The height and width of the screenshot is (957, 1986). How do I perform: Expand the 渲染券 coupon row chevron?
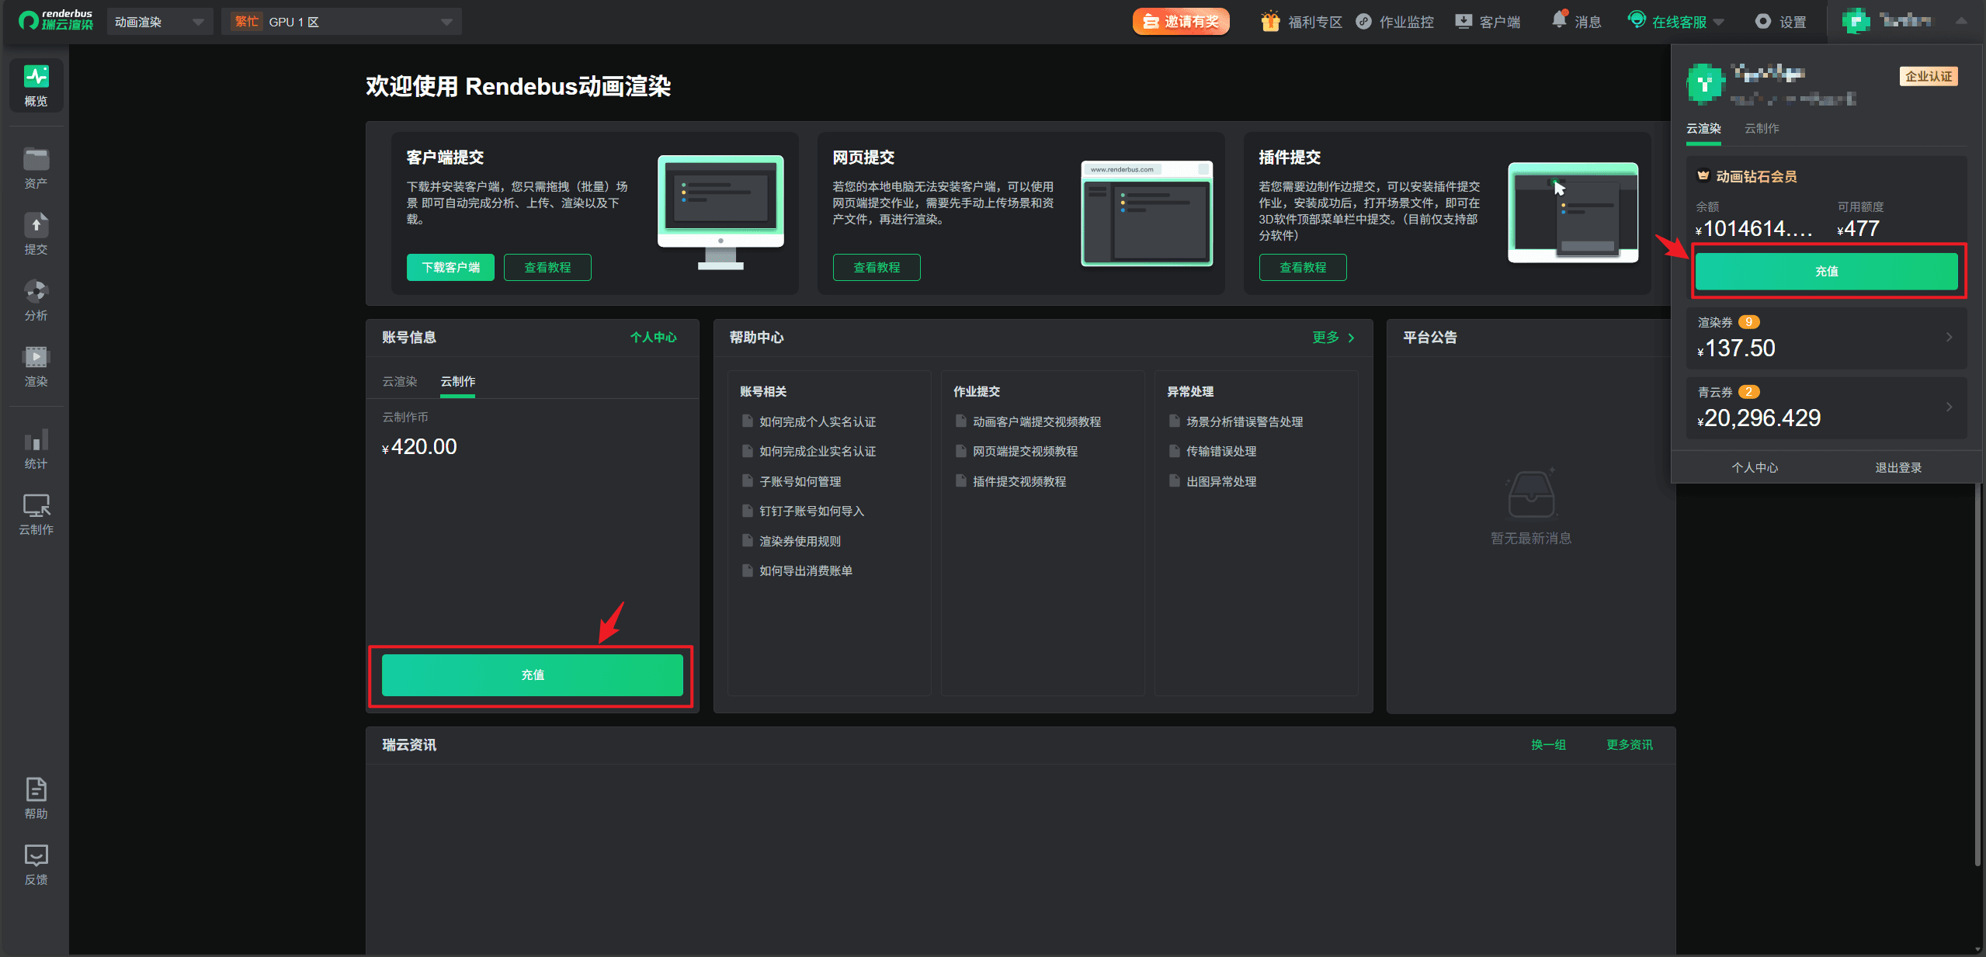click(1949, 337)
